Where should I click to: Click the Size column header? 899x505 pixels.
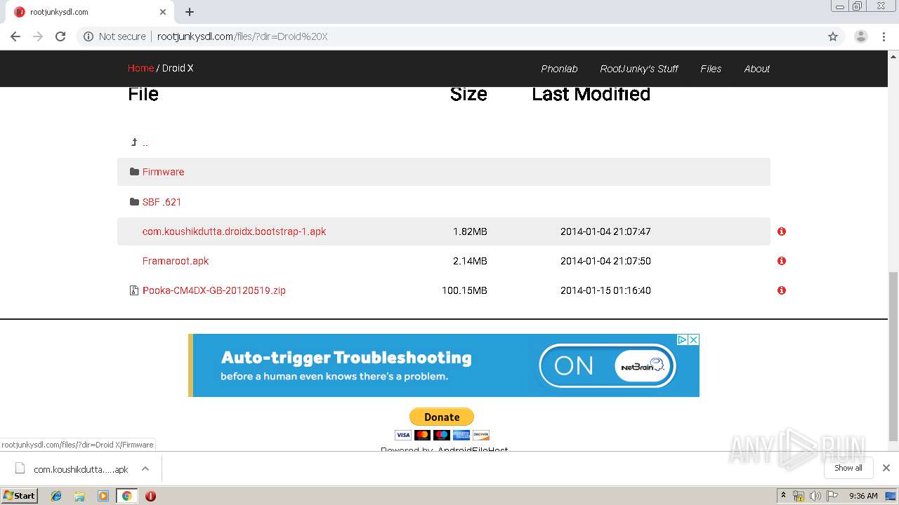click(x=468, y=94)
